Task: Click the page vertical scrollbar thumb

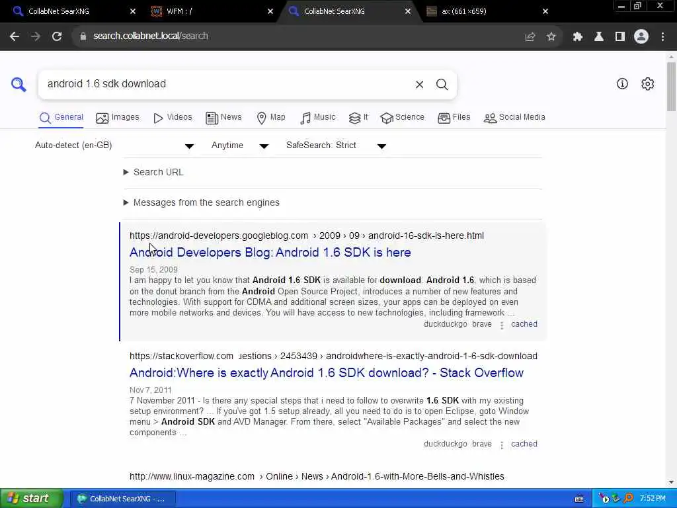Action: pos(671,87)
